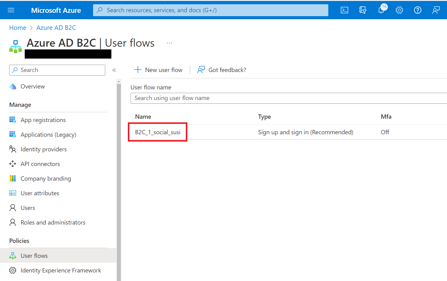Open Cloud Shell from top bar
This screenshot has height=281, width=447.
click(x=344, y=10)
